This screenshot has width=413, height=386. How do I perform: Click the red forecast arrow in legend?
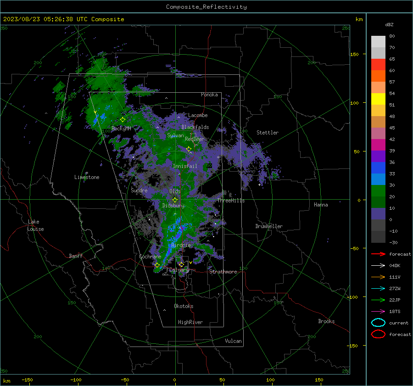(x=378, y=254)
